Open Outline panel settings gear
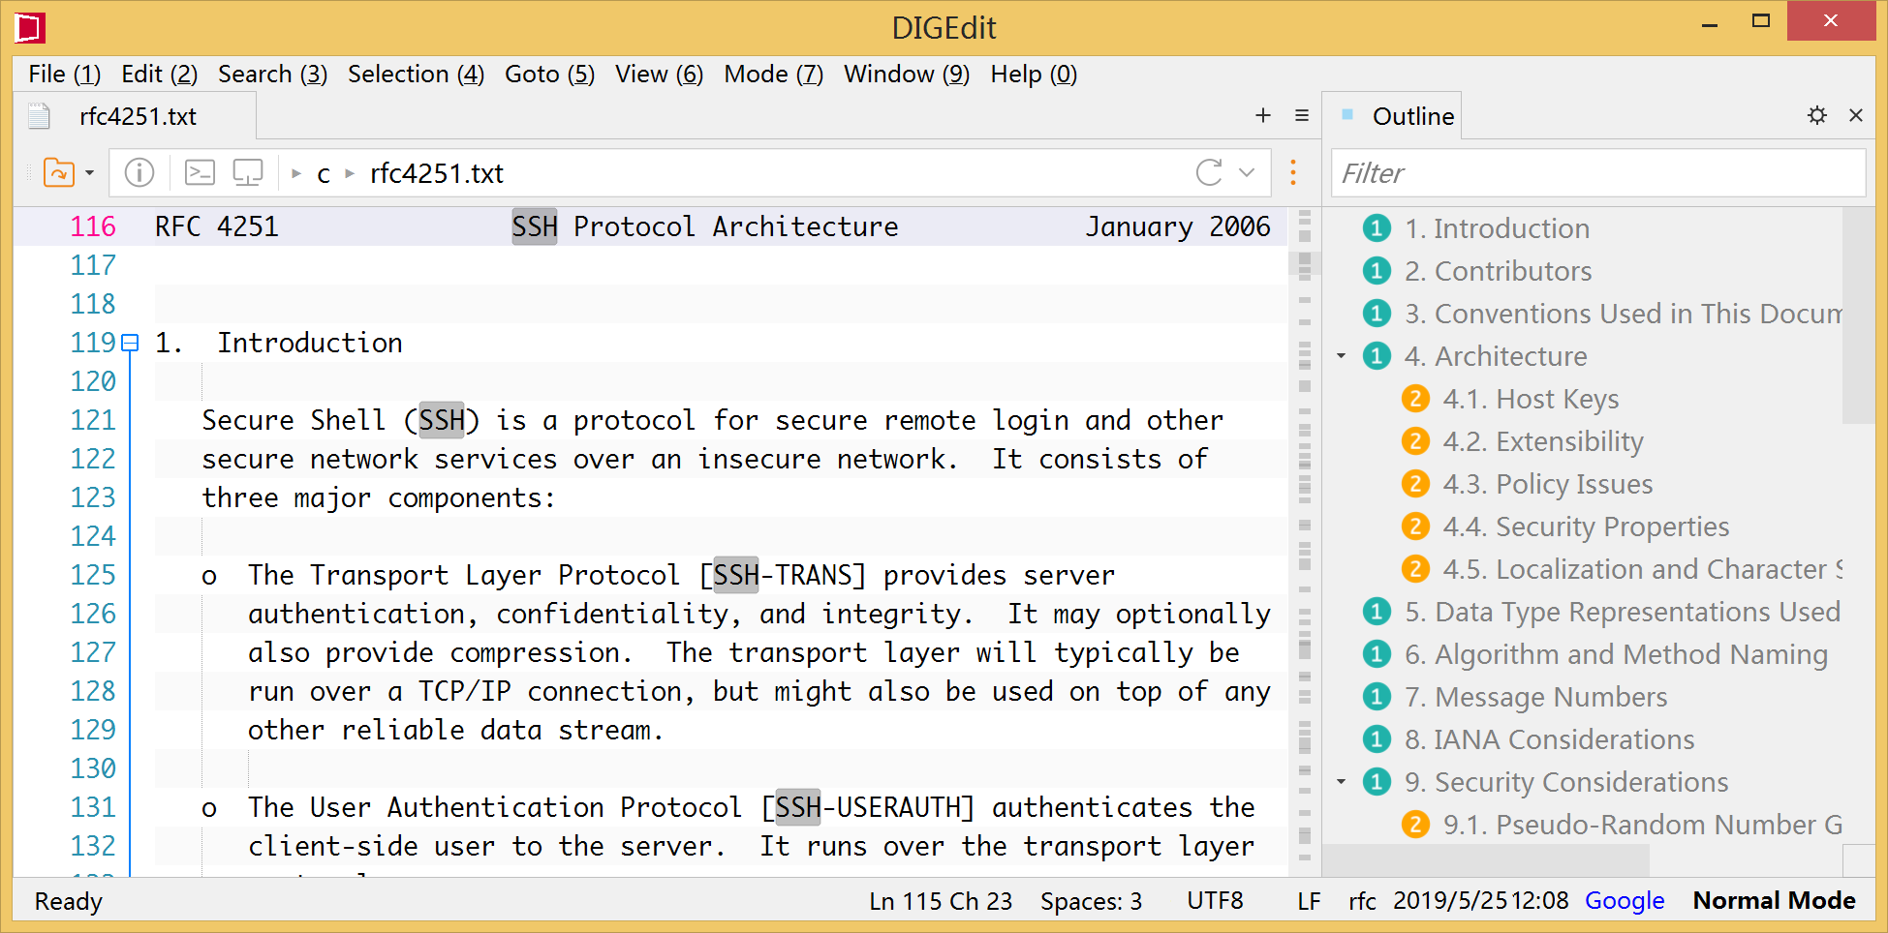 point(1817,116)
